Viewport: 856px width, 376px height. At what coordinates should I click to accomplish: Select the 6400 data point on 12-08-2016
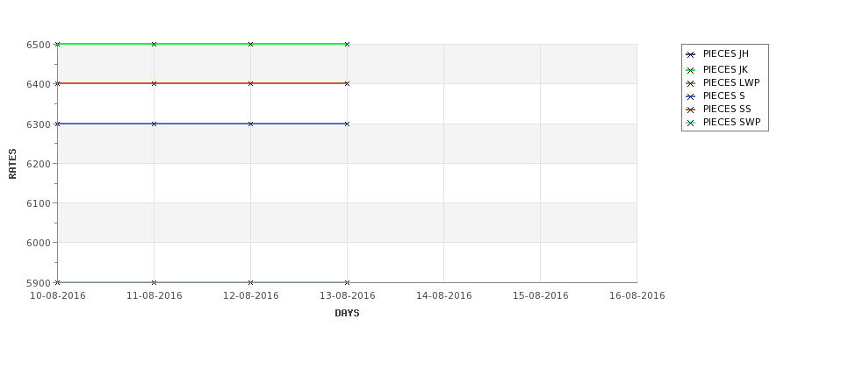250,83
